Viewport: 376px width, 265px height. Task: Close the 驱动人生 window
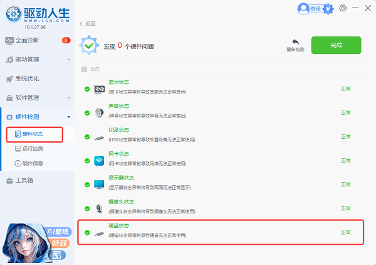(368, 8)
